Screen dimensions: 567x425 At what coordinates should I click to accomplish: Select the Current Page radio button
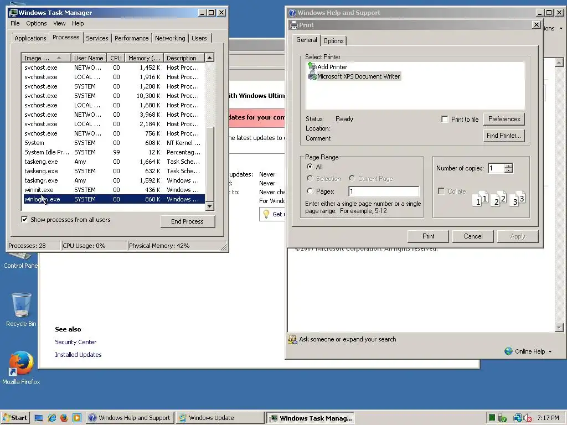[x=352, y=178]
